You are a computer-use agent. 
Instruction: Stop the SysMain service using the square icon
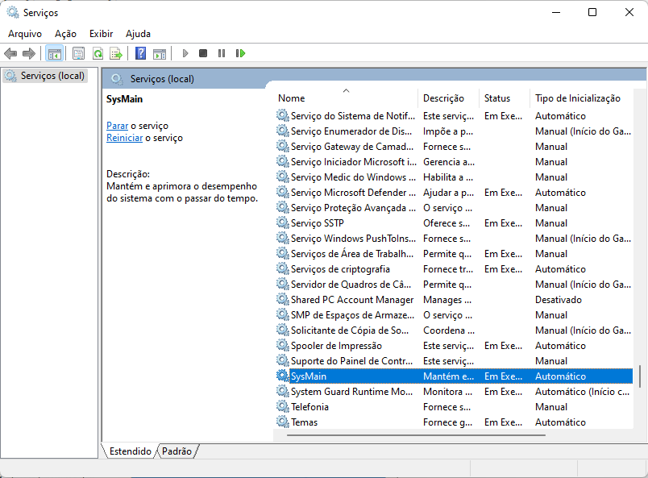click(204, 53)
